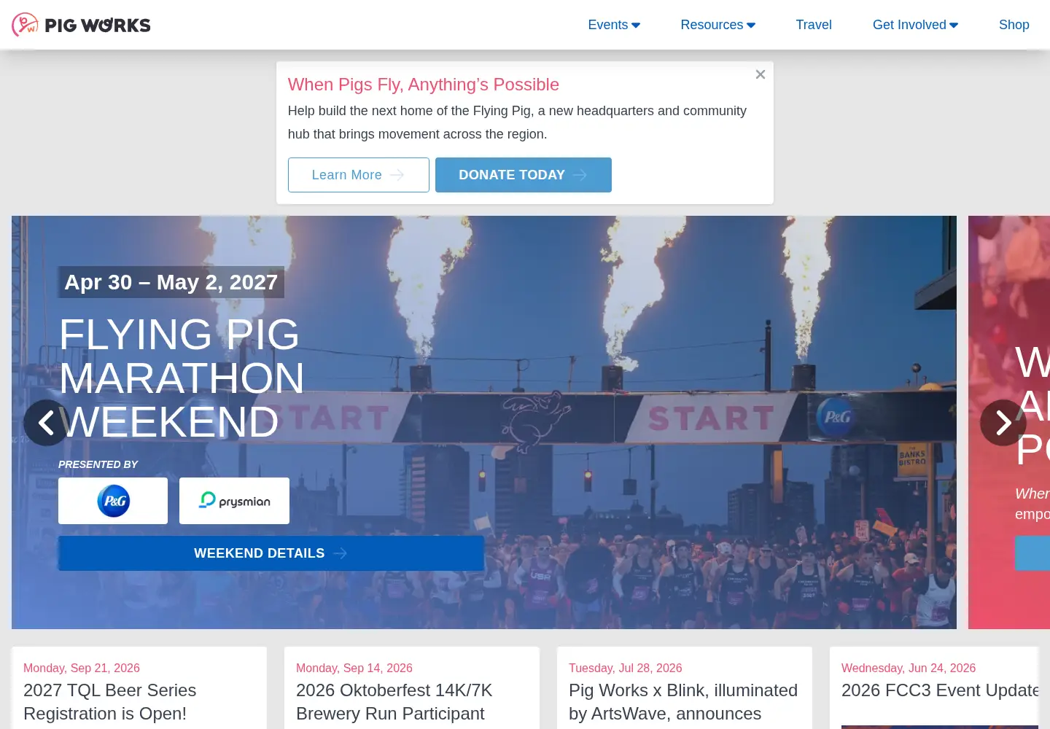Open the Shop menu link
1050x729 pixels.
tap(1014, 25)
